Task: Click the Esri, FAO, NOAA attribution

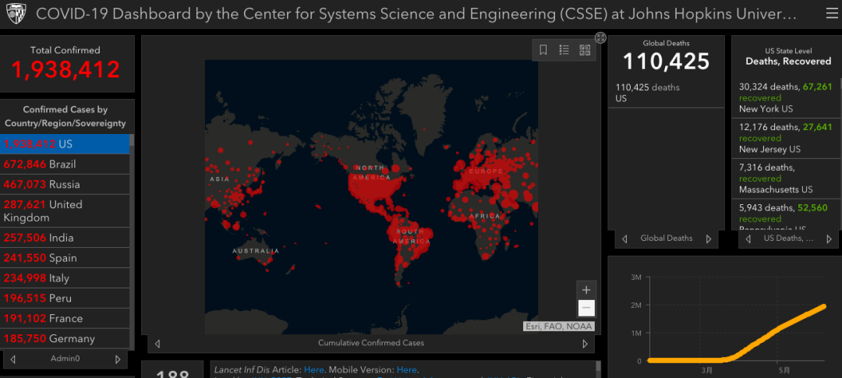Action: click(x=558, y=327)
